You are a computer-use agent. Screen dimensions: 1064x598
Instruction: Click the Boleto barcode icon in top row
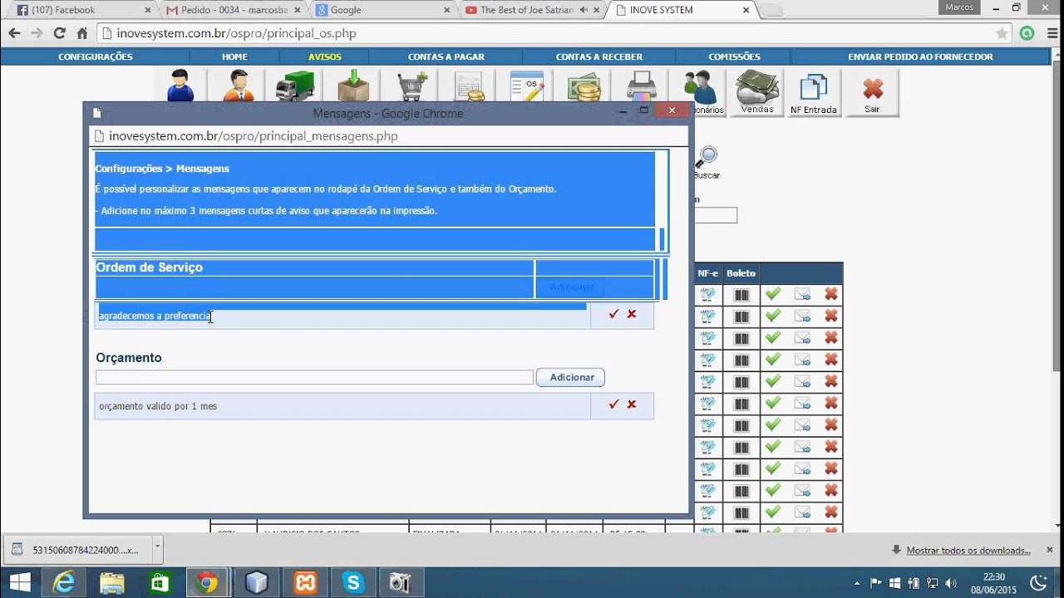[741, 294]
